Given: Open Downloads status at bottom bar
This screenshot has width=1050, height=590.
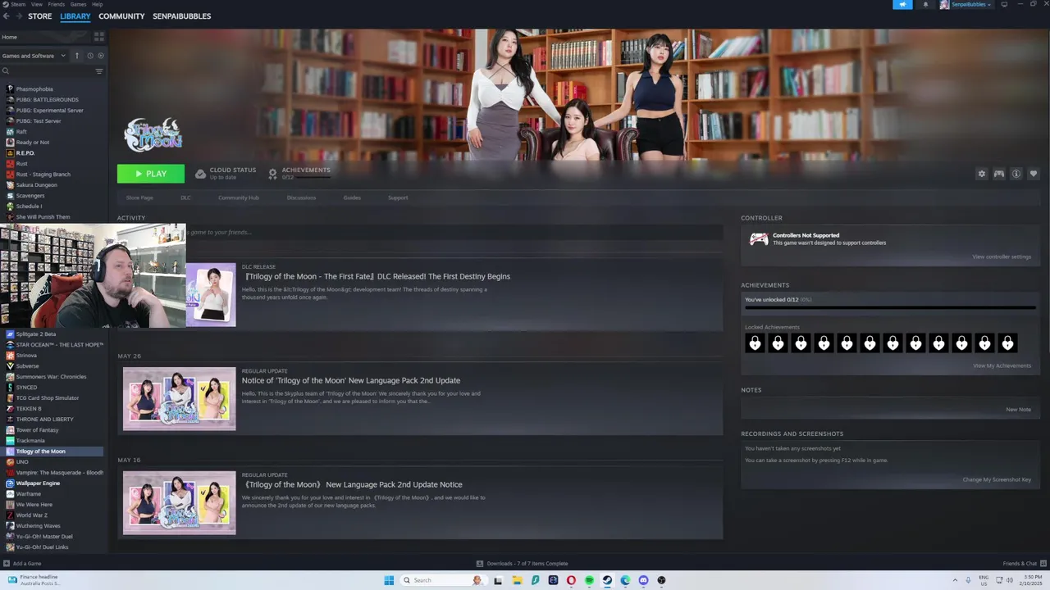Looking at the screenshot, I should (523, 564).
